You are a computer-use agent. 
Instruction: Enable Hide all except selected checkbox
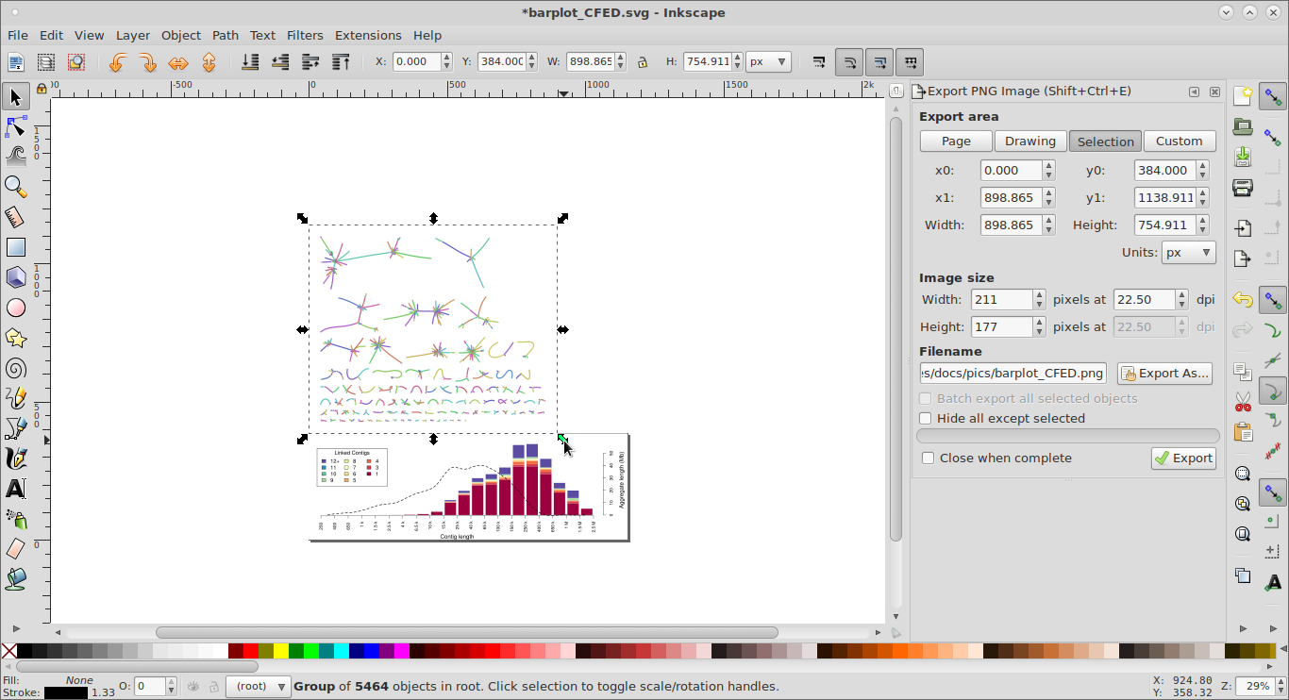tap(926, 419)
